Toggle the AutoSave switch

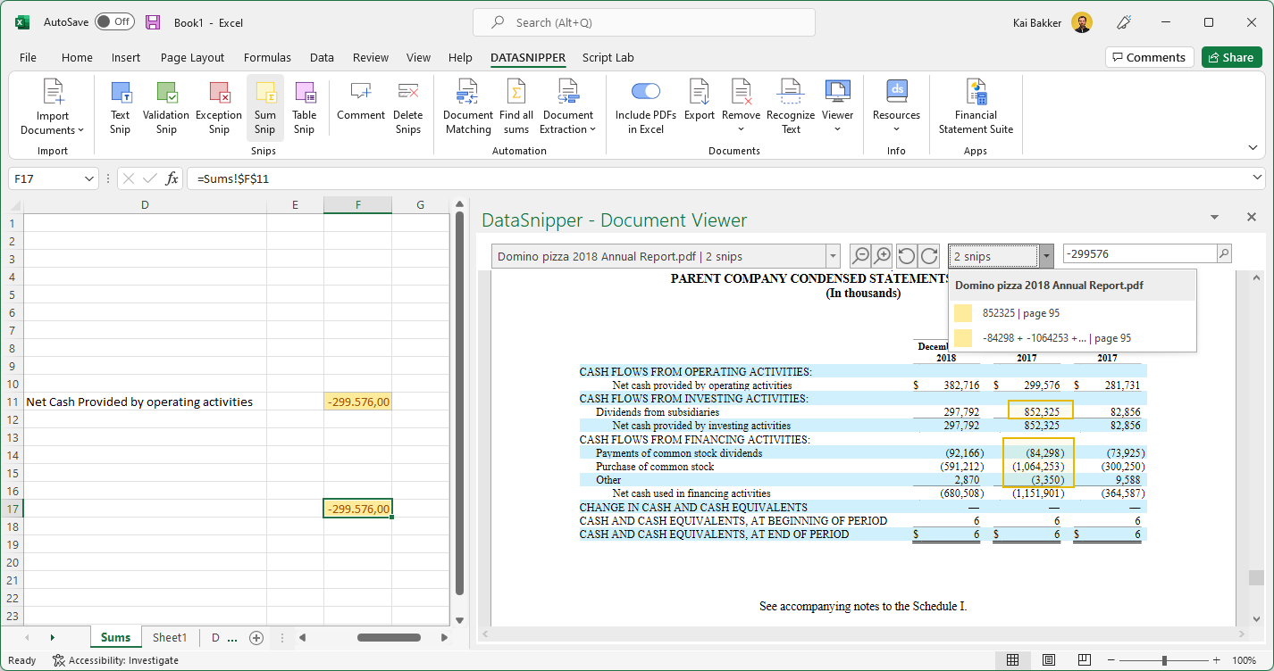[114, 21]
